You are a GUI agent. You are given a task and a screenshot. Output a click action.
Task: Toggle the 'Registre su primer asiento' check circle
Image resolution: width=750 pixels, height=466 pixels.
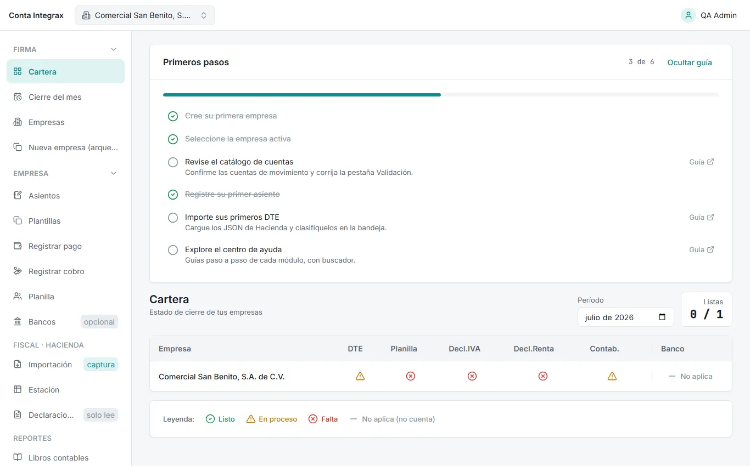tap(173, 195)
